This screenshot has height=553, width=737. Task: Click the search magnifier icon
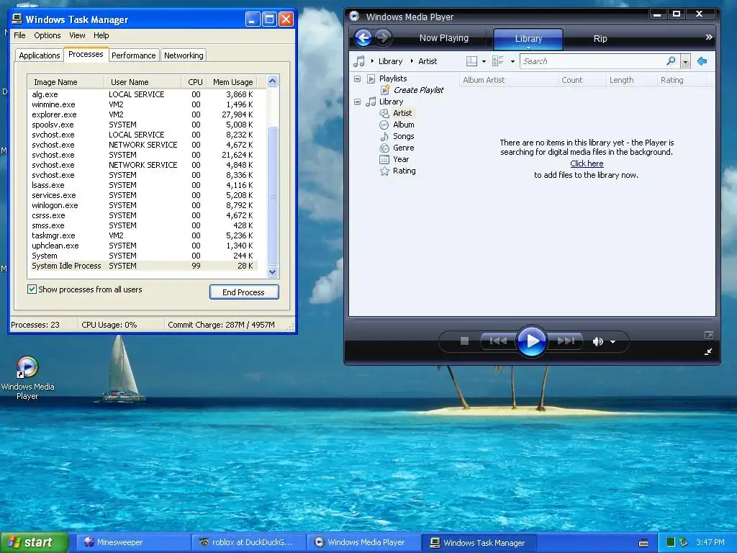coord(672,61)
